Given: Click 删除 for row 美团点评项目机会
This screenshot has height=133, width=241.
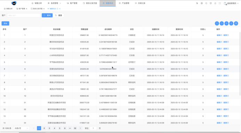Looking at the screenshot, I should [x=226, y=89].
